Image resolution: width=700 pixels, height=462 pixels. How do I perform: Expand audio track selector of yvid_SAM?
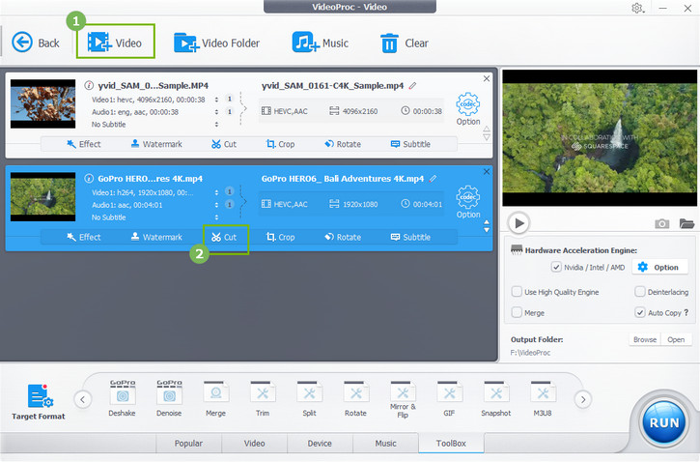(216, 112)
